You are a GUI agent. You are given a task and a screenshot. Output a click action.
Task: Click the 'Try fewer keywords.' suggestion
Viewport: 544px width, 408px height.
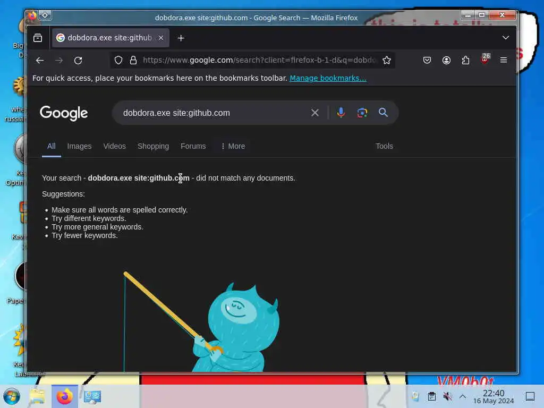84,235
